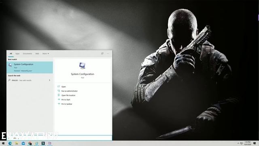259x146 pixels.
Task: Switch to the Web search tab
Action: (37, 54)
